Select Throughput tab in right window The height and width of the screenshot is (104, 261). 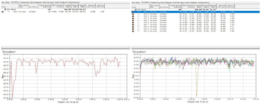(145, 2)
